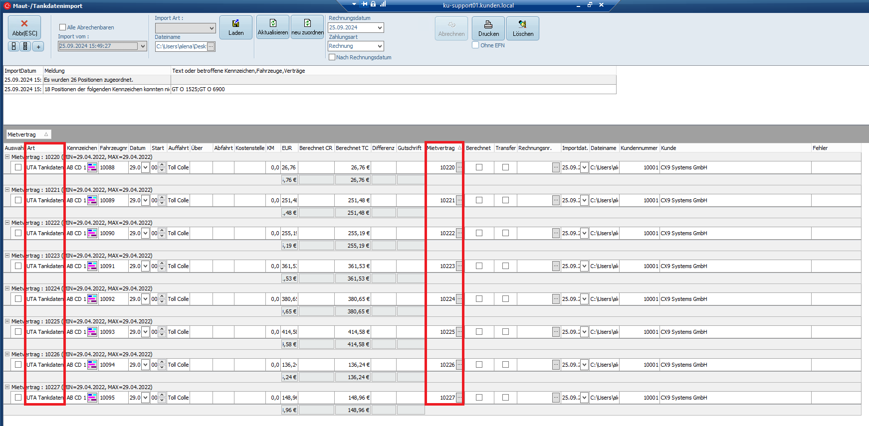This screenshot has width=869, height=426.
Task: Click the neu zuordnen reassign button
Action: [307, 27]
